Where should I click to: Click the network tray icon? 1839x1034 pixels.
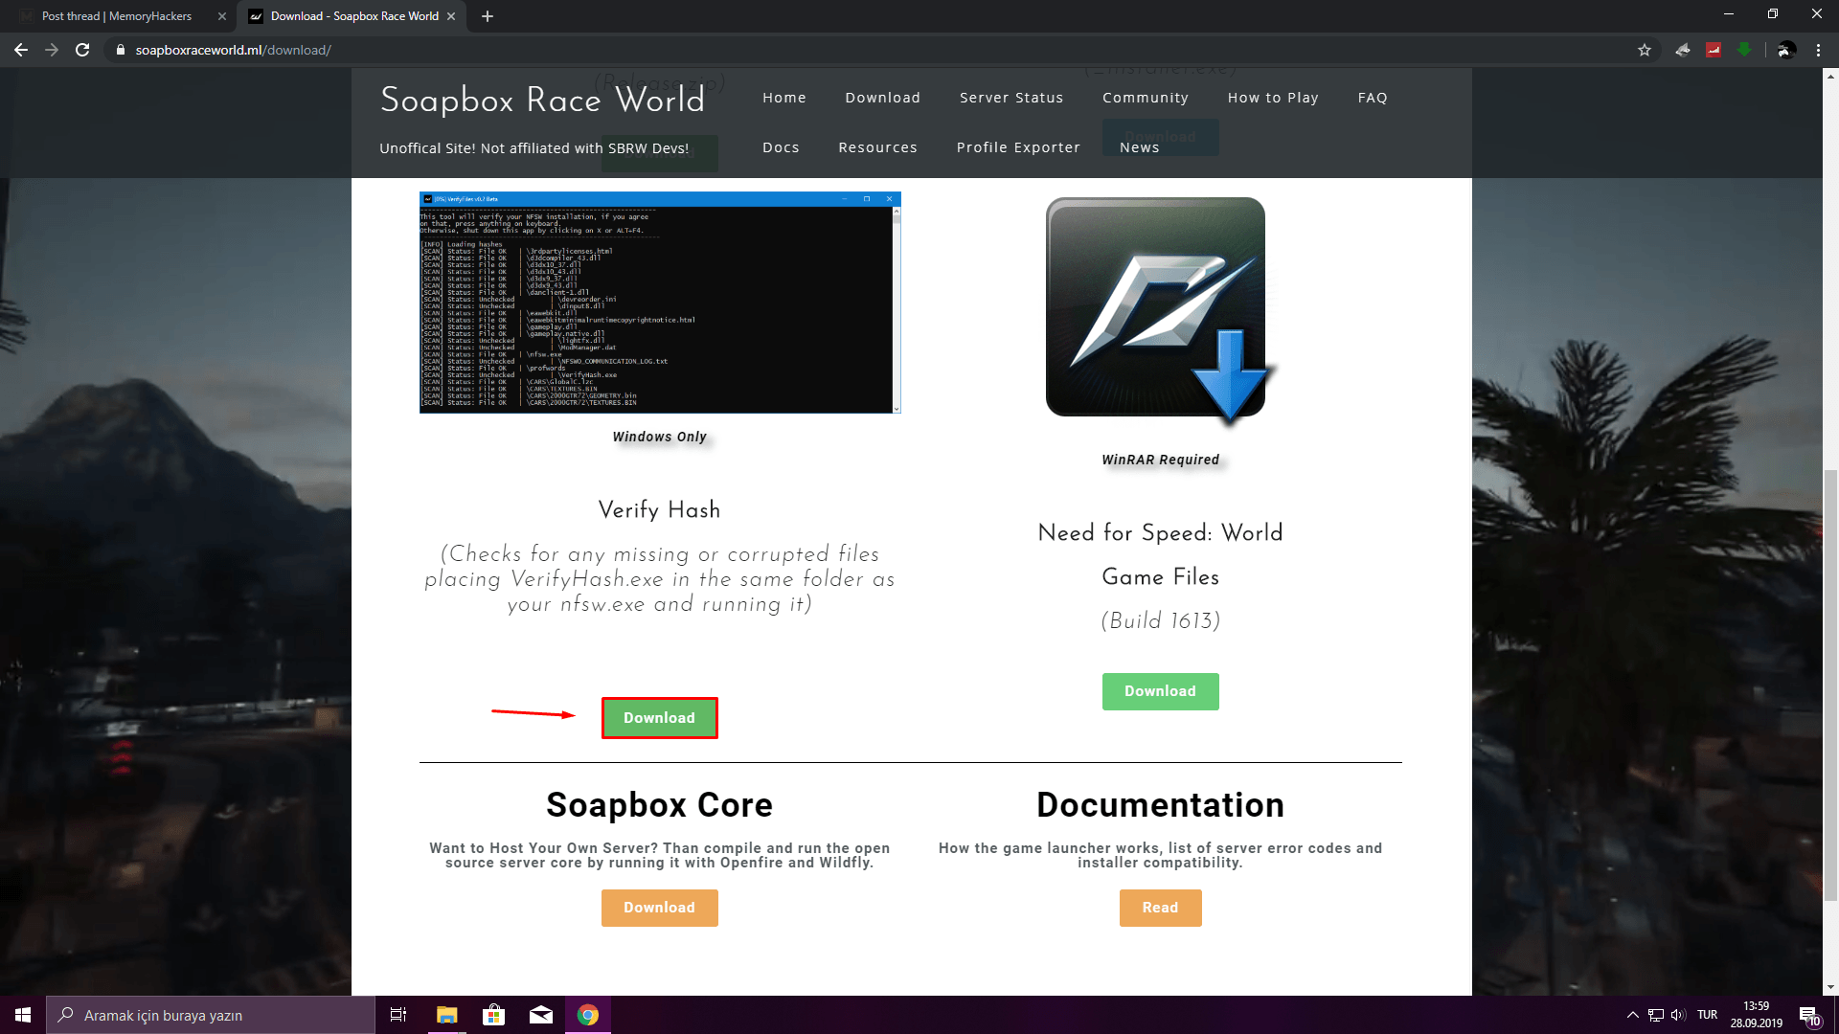click(x=1655, y=1015)
